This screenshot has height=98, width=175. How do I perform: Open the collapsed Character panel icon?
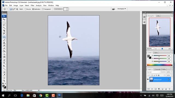(144, 22)
